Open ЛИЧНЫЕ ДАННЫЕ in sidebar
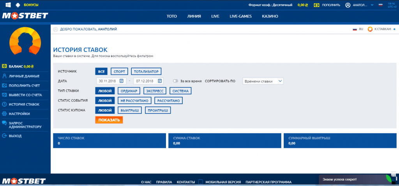The image size is (399, 186). (24, 76)
